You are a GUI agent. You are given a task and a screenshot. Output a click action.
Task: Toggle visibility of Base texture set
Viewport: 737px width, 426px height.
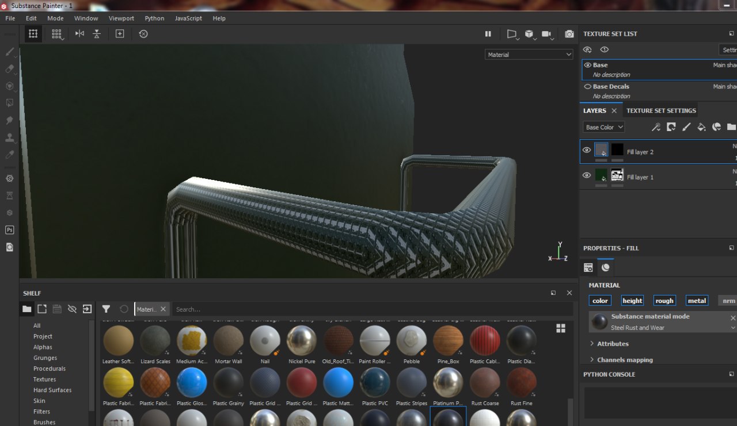pos(587,65)
